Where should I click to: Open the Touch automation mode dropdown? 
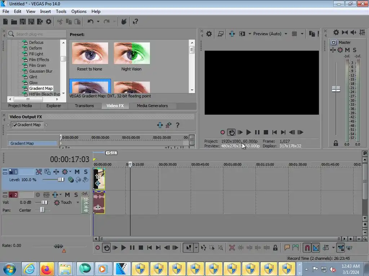[78, 202]
